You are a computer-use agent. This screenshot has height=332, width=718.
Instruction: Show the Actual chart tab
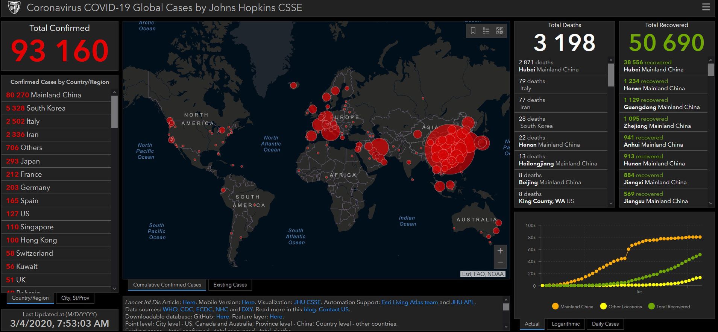point(532,324)
